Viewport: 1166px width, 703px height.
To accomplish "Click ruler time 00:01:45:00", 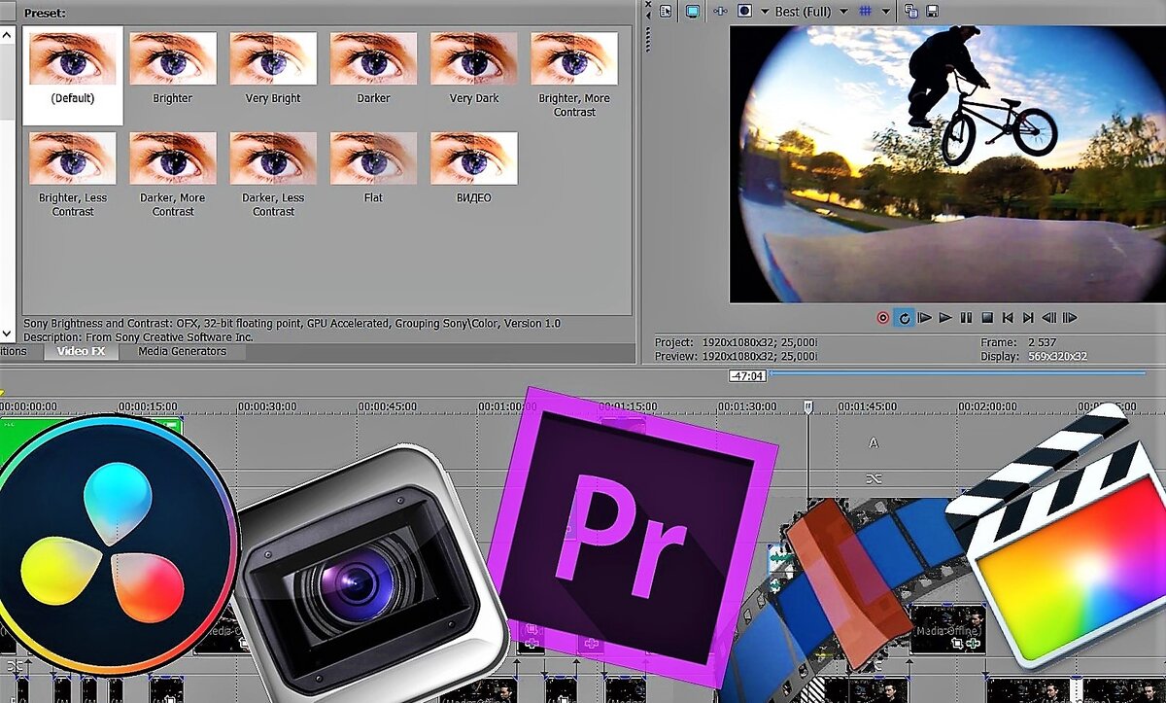I will [x=868, y=406].
